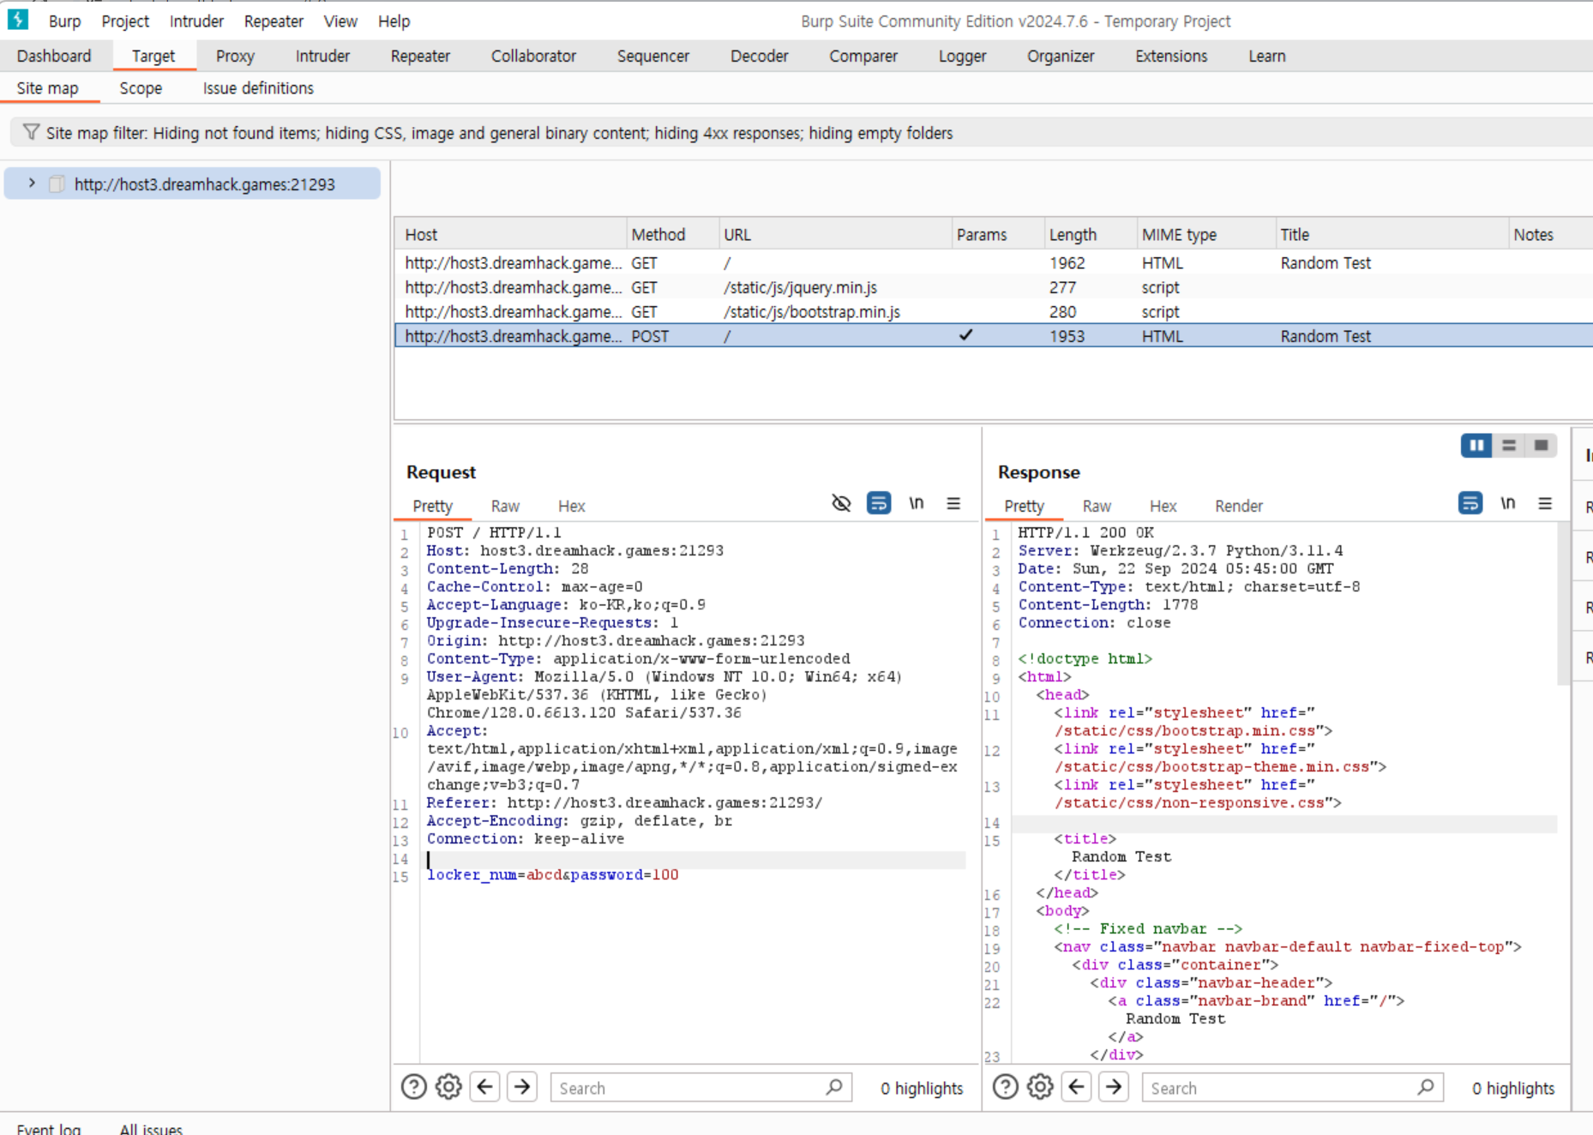Switch Request view to Raw

(505, 506)
